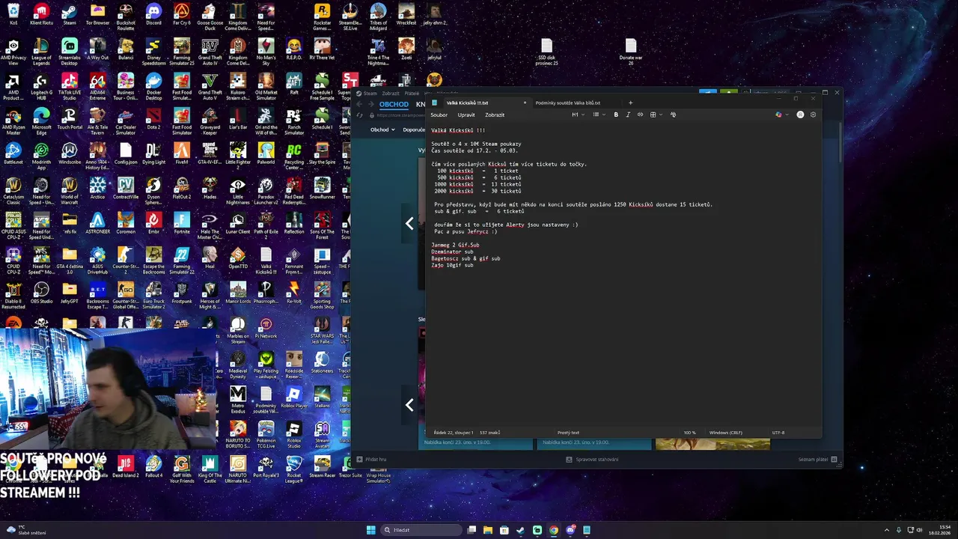Select the Klient Riotu desktop icon

(41, 16)
